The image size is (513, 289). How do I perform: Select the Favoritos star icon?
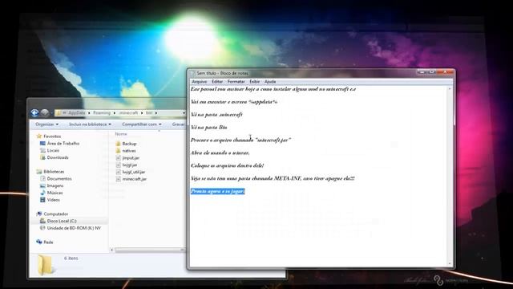pyautogui.click(x=39, y=136)
